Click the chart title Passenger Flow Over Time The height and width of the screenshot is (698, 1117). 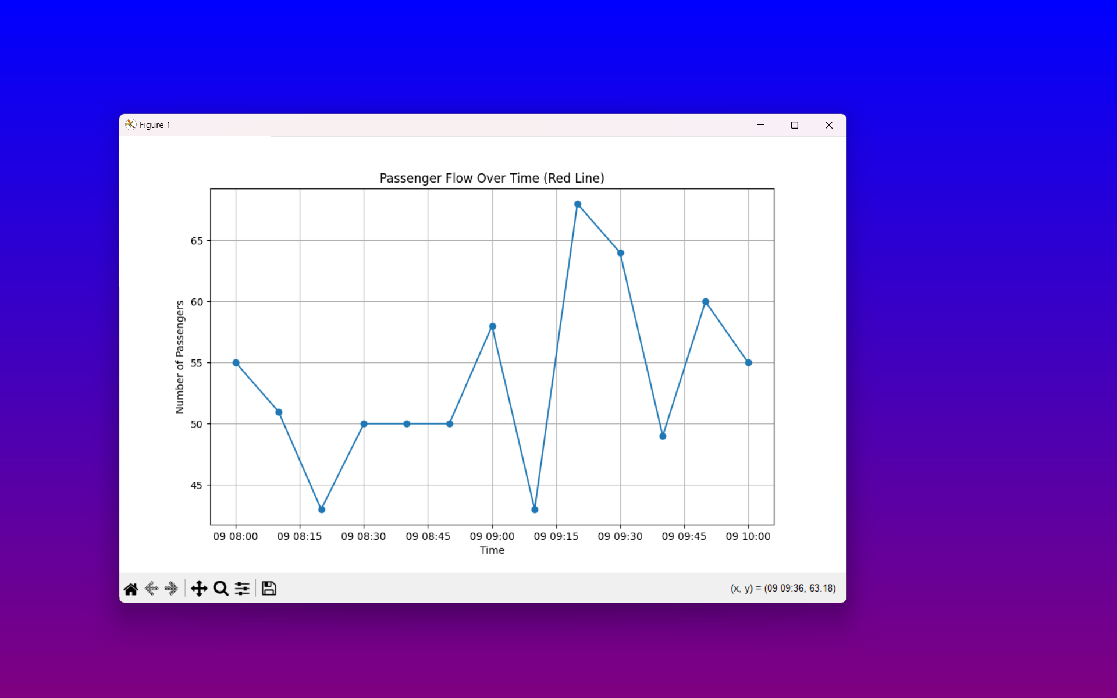pos(492,178)
